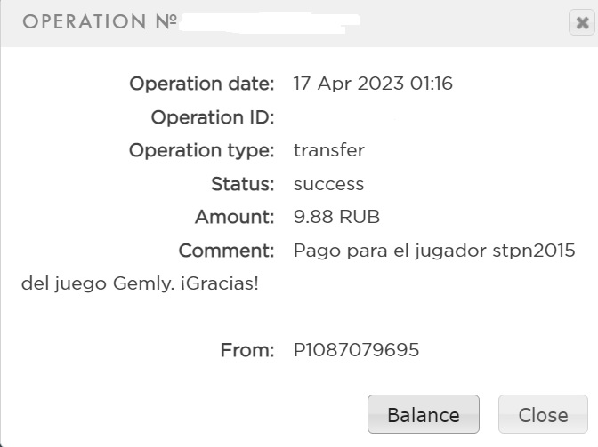Click the Status label
This screenshot has height=447, width=598.
coord(242,184)
